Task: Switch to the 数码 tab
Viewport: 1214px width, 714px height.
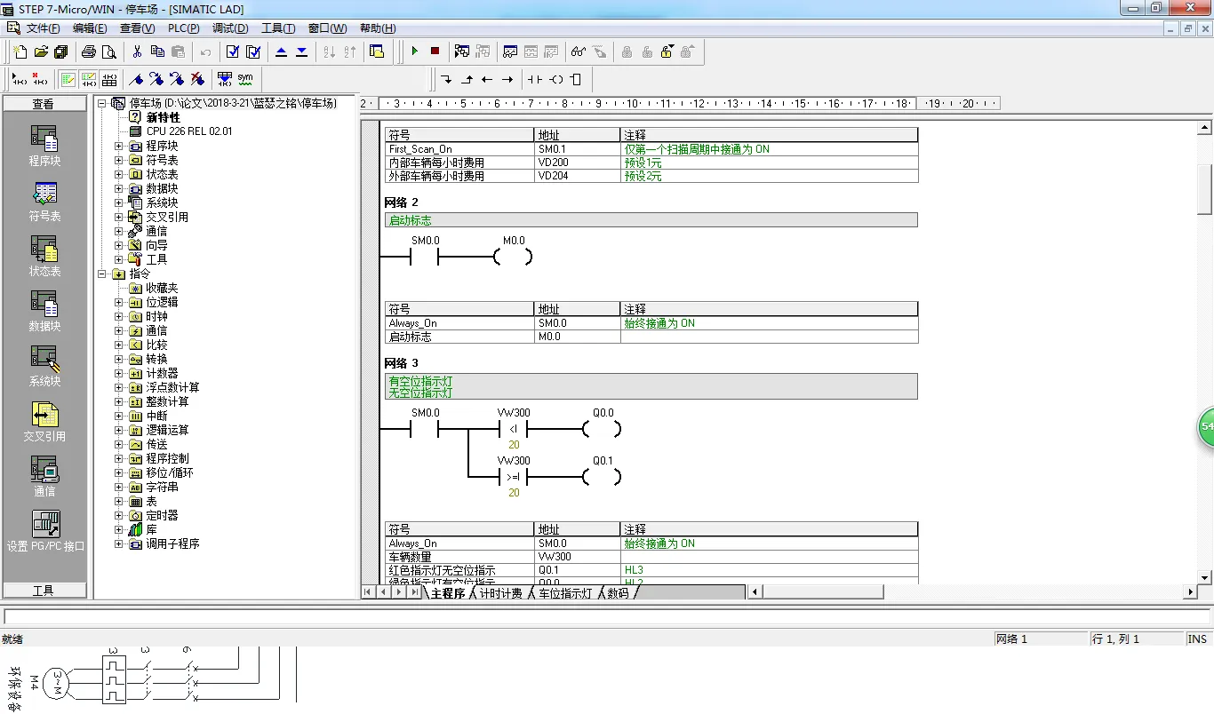Action: [x=618, y=593]
